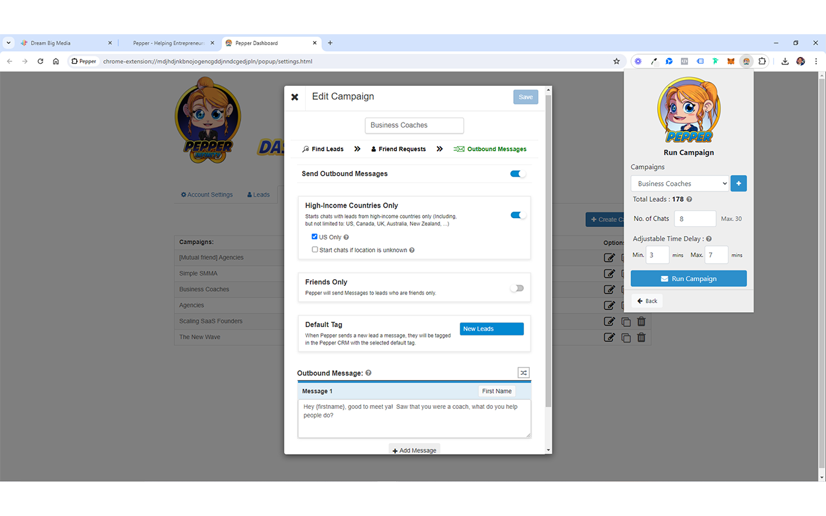
Task: Delete The New Wave campaign
Action: pos(641,337)
